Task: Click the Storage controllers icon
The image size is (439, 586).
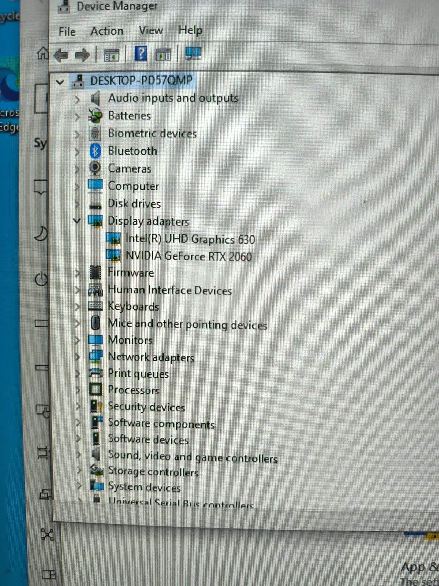Action: click(97, 470)
